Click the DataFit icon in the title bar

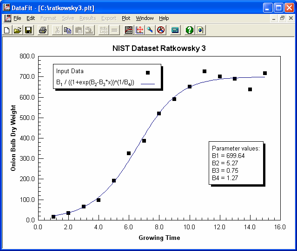[x=6, y=7]
